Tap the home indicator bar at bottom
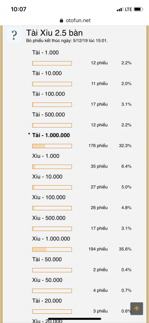The height and width of the screenshot is (323, 149). point(74,319)
